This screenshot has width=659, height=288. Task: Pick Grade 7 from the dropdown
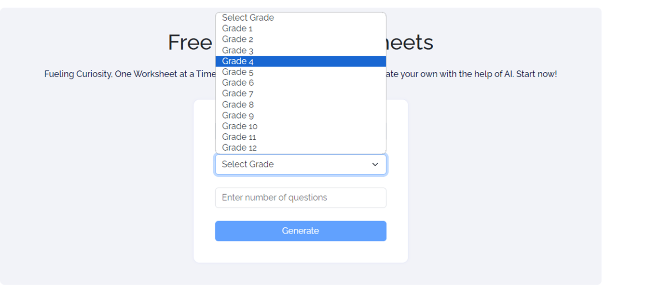[237, 93]
